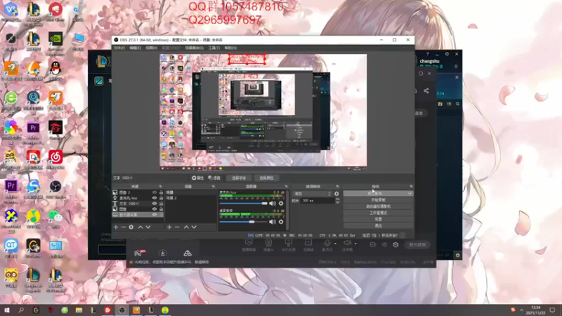Image resolution: width=562 pixels, height=316 pixels.
Task: Click the download icon in streaming tool
Action: 162,254
